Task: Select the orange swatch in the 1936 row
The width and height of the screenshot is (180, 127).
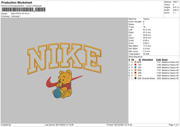Action: [x=135, y=70]
